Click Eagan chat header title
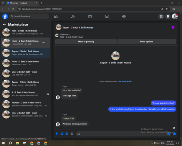This screenshot has height=146, width=182. [x=78, y=28]
